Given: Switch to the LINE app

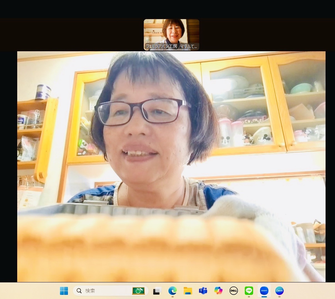Looking at the screenshot, I should point(249,291).
